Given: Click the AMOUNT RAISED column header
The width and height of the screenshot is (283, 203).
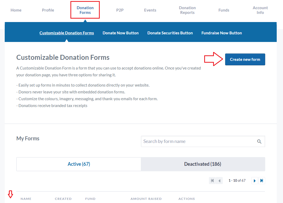Looking at the screenshot, I should coord(146,199).
